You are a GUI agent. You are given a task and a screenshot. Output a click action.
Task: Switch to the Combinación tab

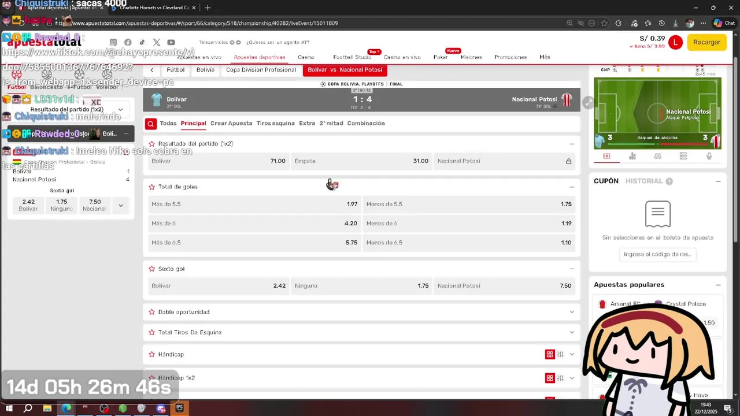pyautogui.click(x=366, y=124)
